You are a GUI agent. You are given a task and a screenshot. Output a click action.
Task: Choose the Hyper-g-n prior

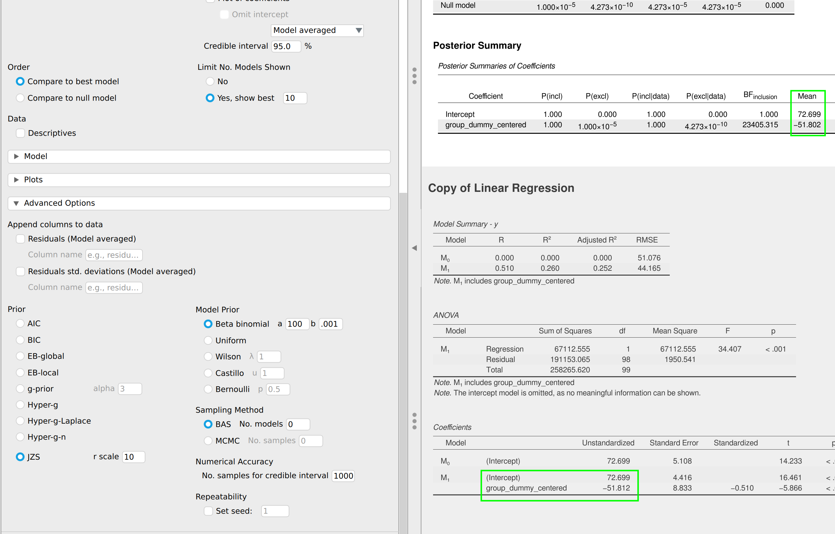tap(20, 437)
